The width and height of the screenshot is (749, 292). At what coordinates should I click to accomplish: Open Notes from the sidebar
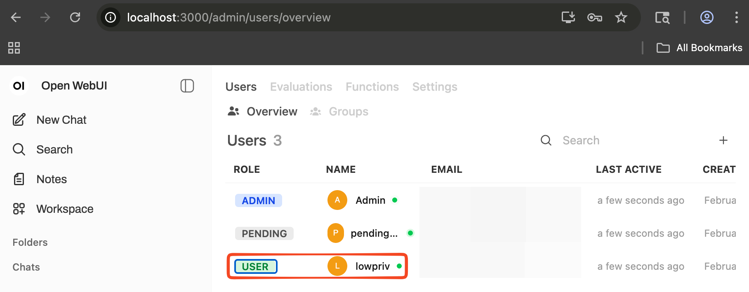(x=51, y=179)
